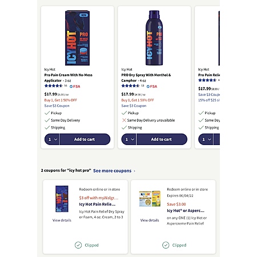Image resolution: width=257 pixels, height=257 pixels.
Task: Click the red X beside Same Day Delivery unavailable
Action: tap(124, 121)
